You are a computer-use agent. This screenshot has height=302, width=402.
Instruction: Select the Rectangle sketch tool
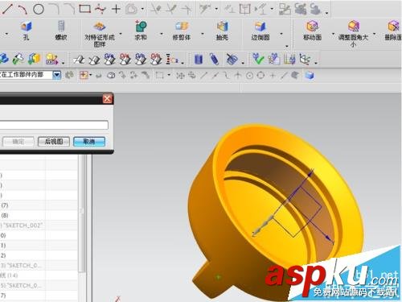84,9
